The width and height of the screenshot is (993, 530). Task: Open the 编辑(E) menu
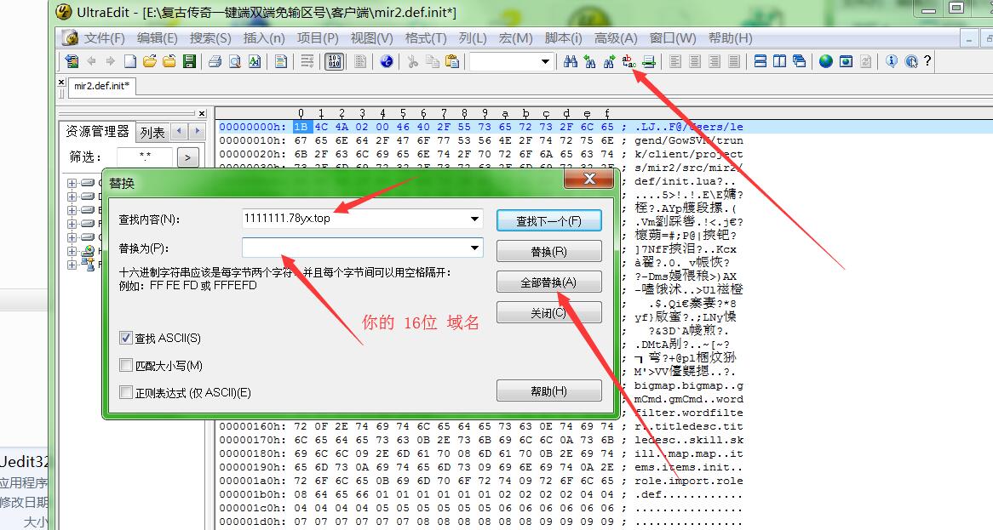click(x=157, y=38)
